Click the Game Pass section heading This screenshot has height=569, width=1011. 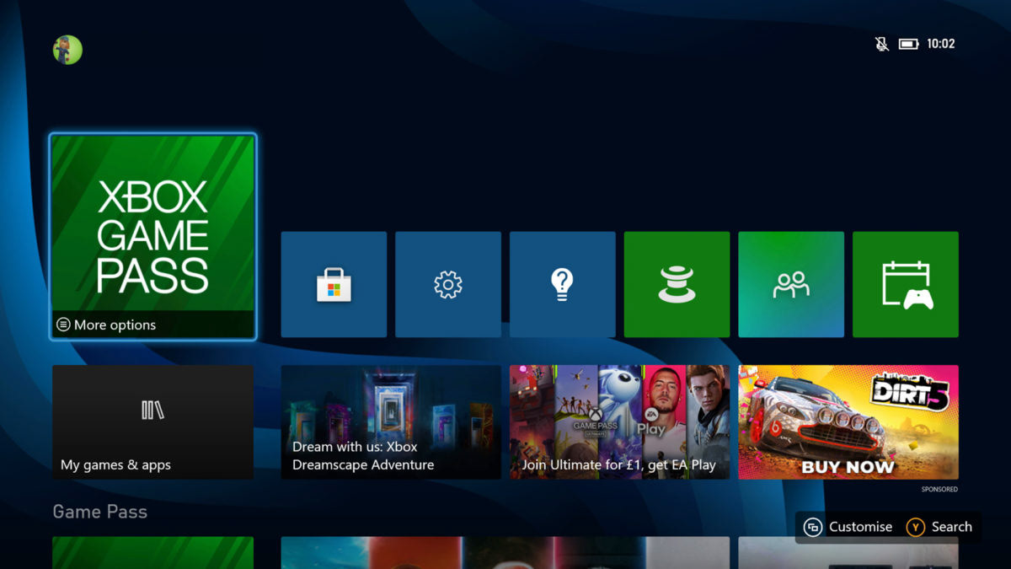99,512
